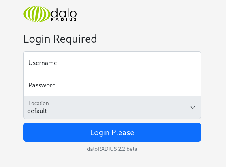The image size is (226, 167).
Task: Click the "dalo" wordmark in the logo
Action: point(64,13)
